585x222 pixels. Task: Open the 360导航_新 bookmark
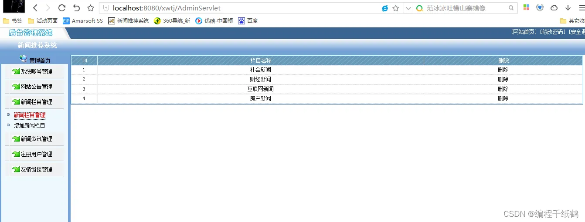tap(172, 20)
